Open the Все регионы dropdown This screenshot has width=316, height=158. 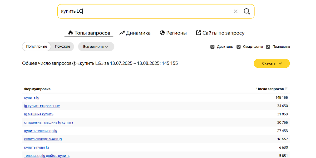point(96,46)
